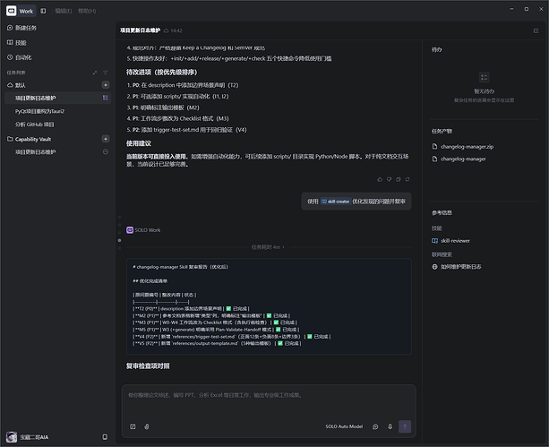Click the icon right of the username

coord(105,437)
